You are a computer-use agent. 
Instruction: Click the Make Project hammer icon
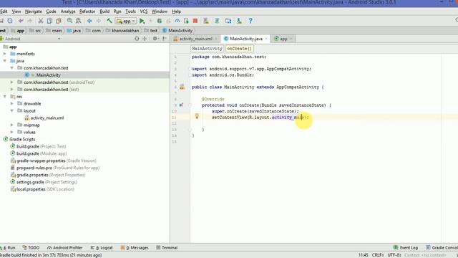109,21
